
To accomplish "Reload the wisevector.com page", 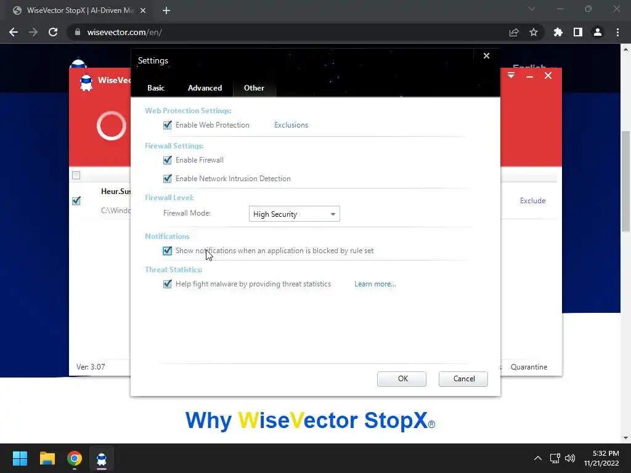I will (x=53, y=32).
